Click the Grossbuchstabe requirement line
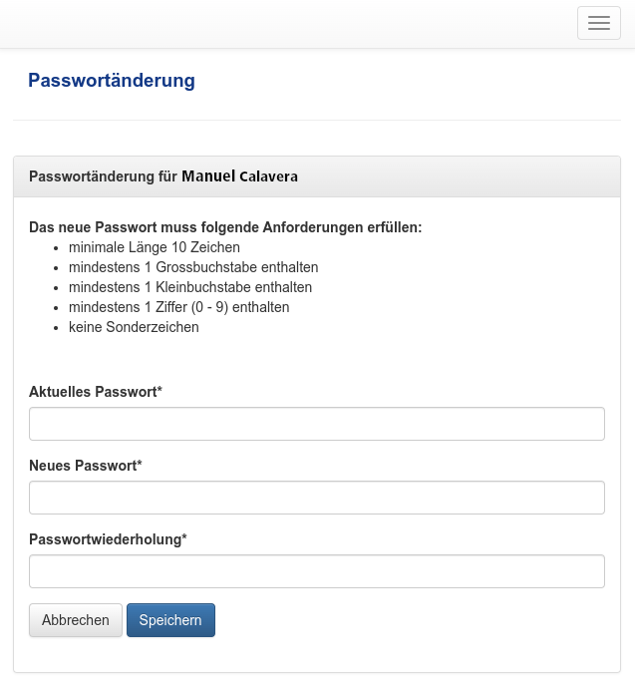Screen dimensions: 635x689 coord(193,267)
